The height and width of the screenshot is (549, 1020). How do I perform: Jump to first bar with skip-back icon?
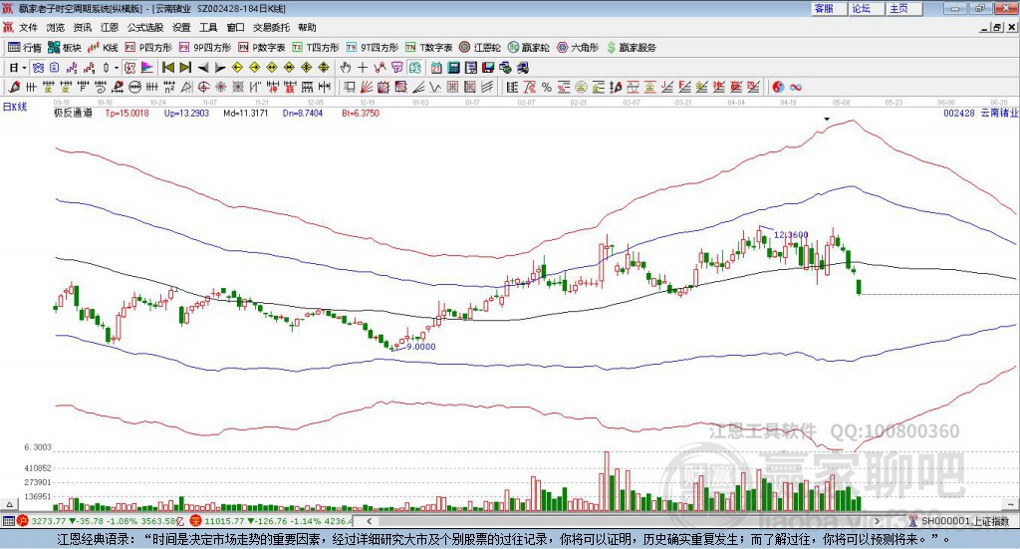click(167, 68)
